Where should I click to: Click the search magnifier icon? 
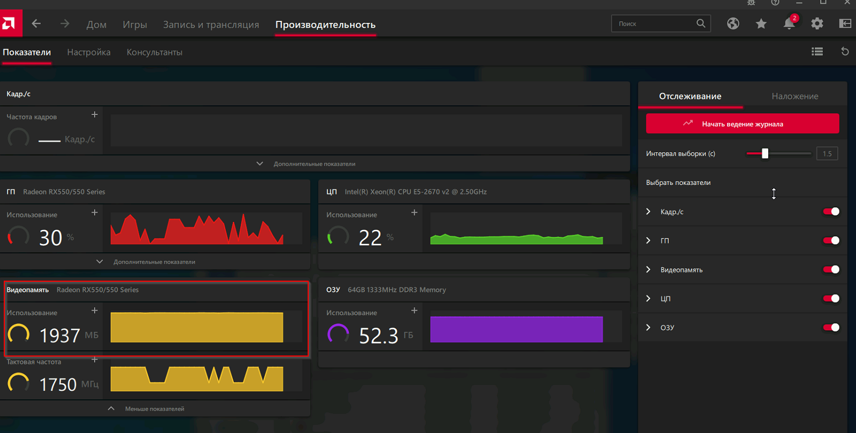pyautogui.click(x=701, y=23)
